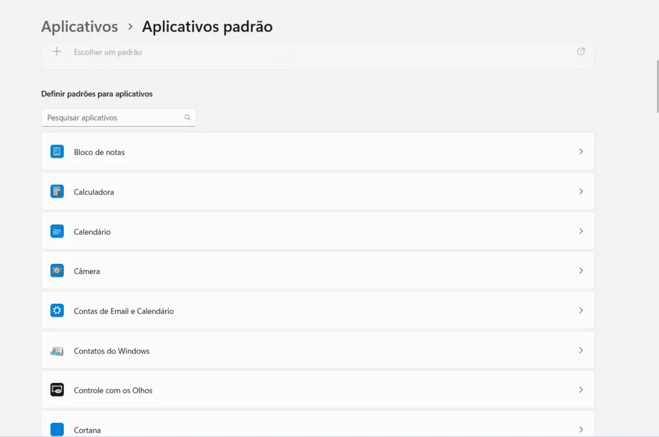The width and height of the screenshot is (659, 437).
Task: Expand the Calculadora row chevron
Action: (x=580, y=192)
